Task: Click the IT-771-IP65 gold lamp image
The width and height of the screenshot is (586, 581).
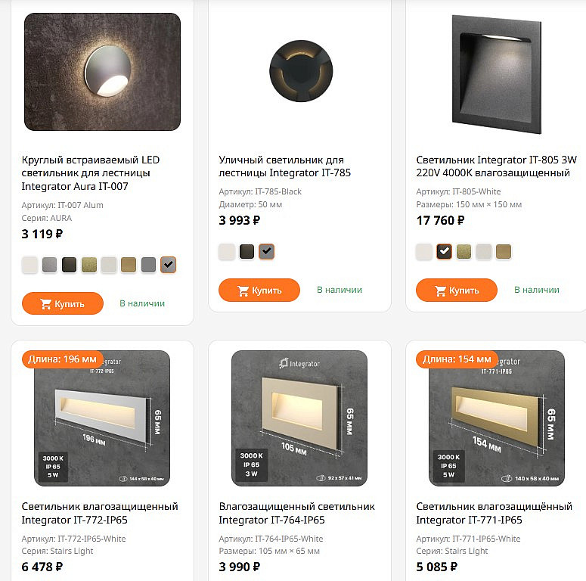Action: pyautogui.click(x=497, y=418)
